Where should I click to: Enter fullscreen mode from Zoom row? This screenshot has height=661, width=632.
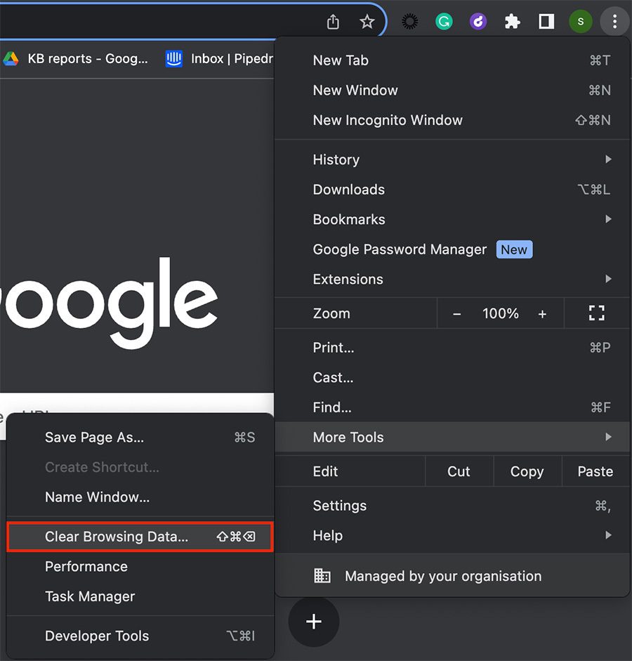[596, 314]
